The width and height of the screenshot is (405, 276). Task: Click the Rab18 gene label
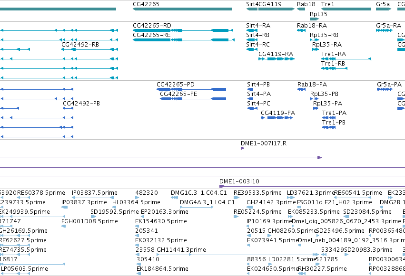click(306, 4)
